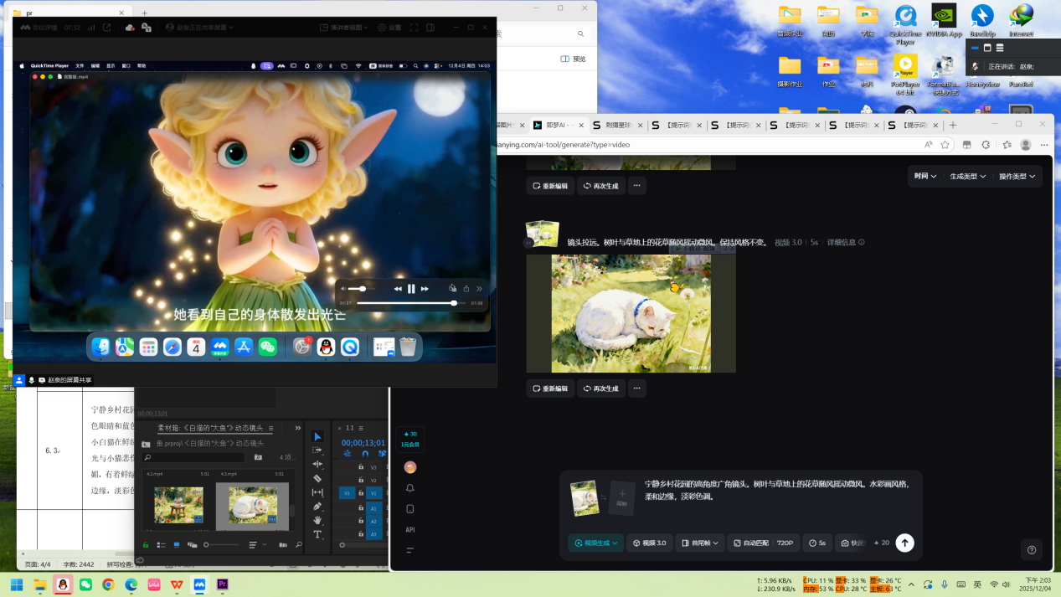Expand the 视频生成 mode dropdown
The height and width of the screenshot is (597, 1061).
(595, 543)
